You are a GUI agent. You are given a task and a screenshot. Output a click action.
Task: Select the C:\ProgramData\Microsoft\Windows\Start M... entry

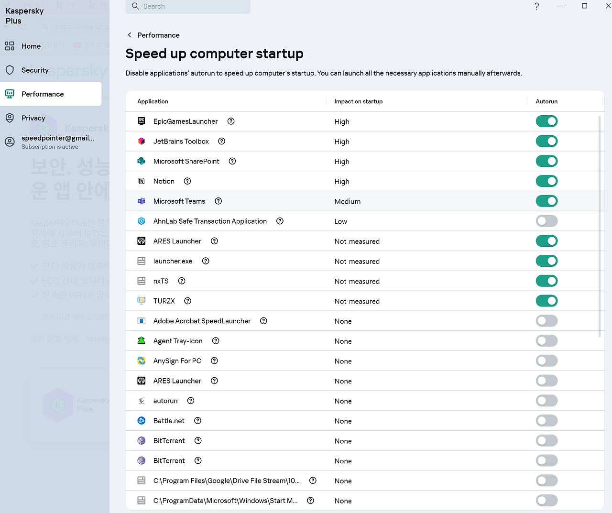[225, 501]
